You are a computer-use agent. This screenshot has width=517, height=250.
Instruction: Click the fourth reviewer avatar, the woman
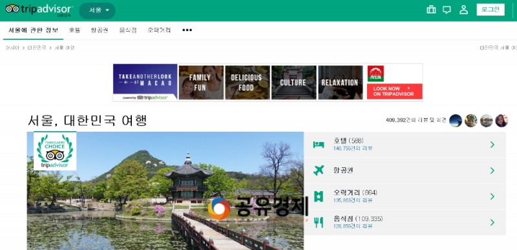(x=501, y=121)
